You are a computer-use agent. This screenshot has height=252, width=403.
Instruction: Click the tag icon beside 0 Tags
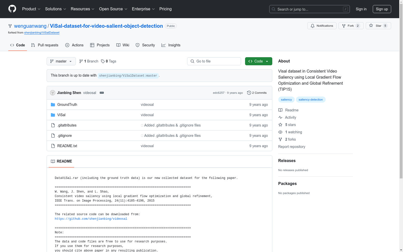(103, 61)
